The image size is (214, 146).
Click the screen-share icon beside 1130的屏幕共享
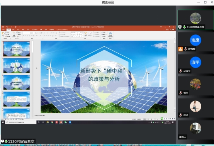click(180, 27)
